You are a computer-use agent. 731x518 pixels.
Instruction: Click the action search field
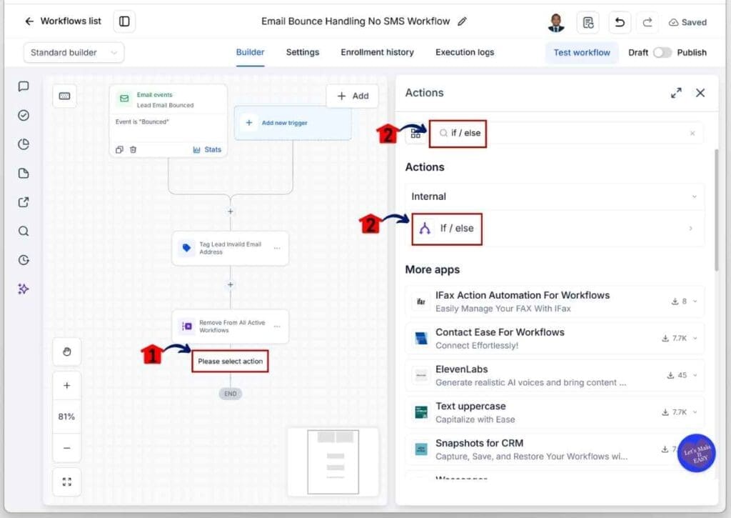(x=566, y=134)
